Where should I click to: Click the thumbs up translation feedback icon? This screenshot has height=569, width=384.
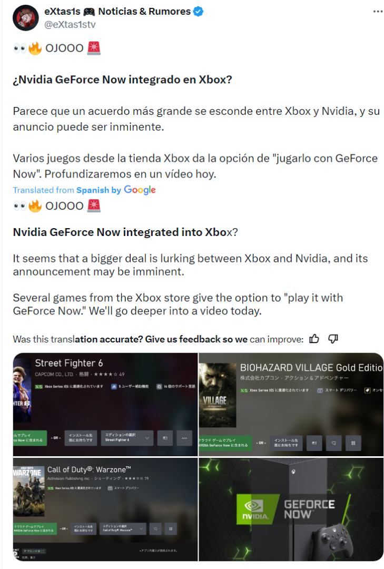click(314, 339)
